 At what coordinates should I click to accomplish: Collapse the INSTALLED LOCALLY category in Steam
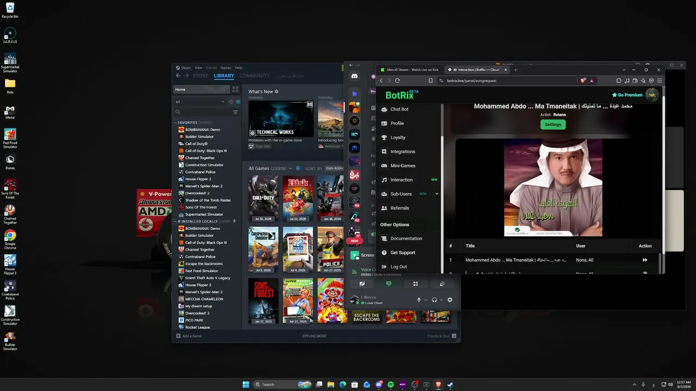tap(176, 222)
